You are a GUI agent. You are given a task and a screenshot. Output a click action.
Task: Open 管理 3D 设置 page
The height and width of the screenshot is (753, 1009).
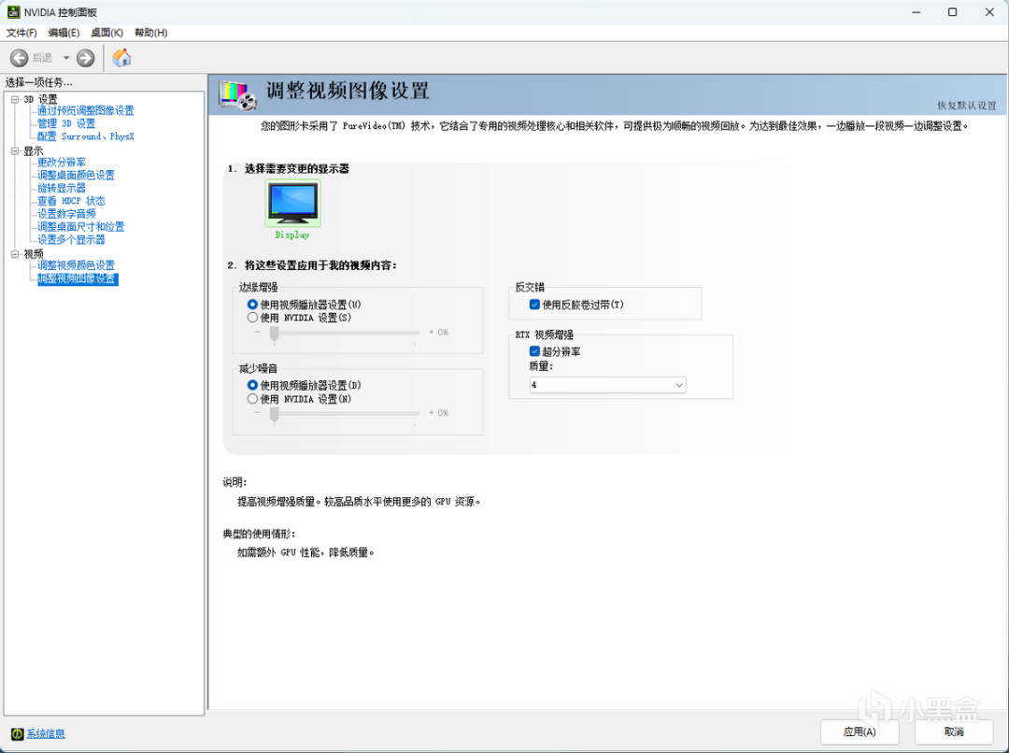(x=66, y=123)
